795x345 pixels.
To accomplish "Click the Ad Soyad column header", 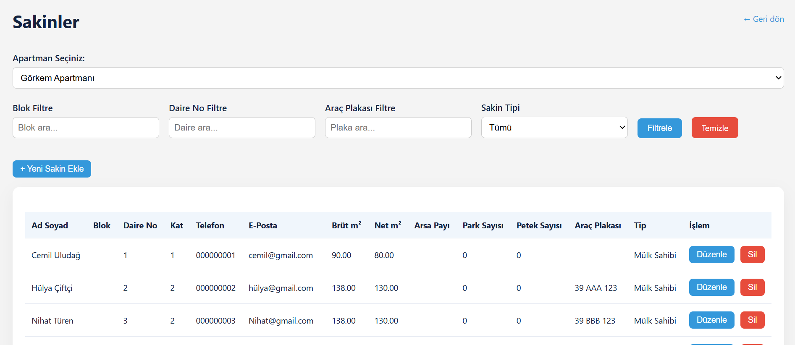I will click(x=50, y=225).
